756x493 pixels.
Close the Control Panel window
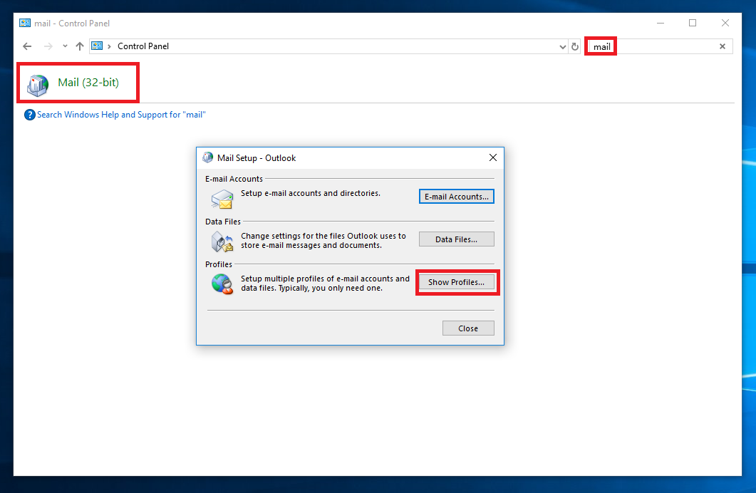[x=725, y=23]
